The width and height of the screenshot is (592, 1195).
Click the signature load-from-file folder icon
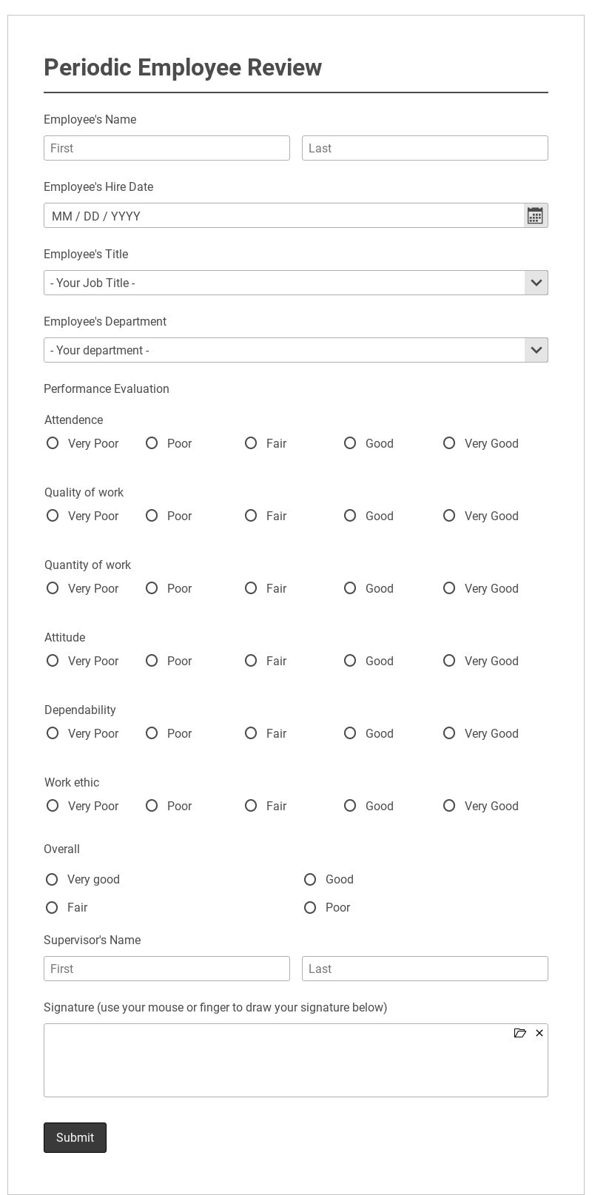[520, 1033]
